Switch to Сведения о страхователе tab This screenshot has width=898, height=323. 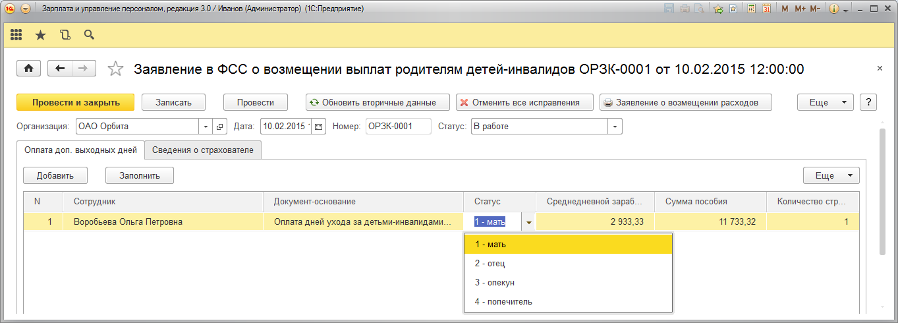[x=203, y=150]
